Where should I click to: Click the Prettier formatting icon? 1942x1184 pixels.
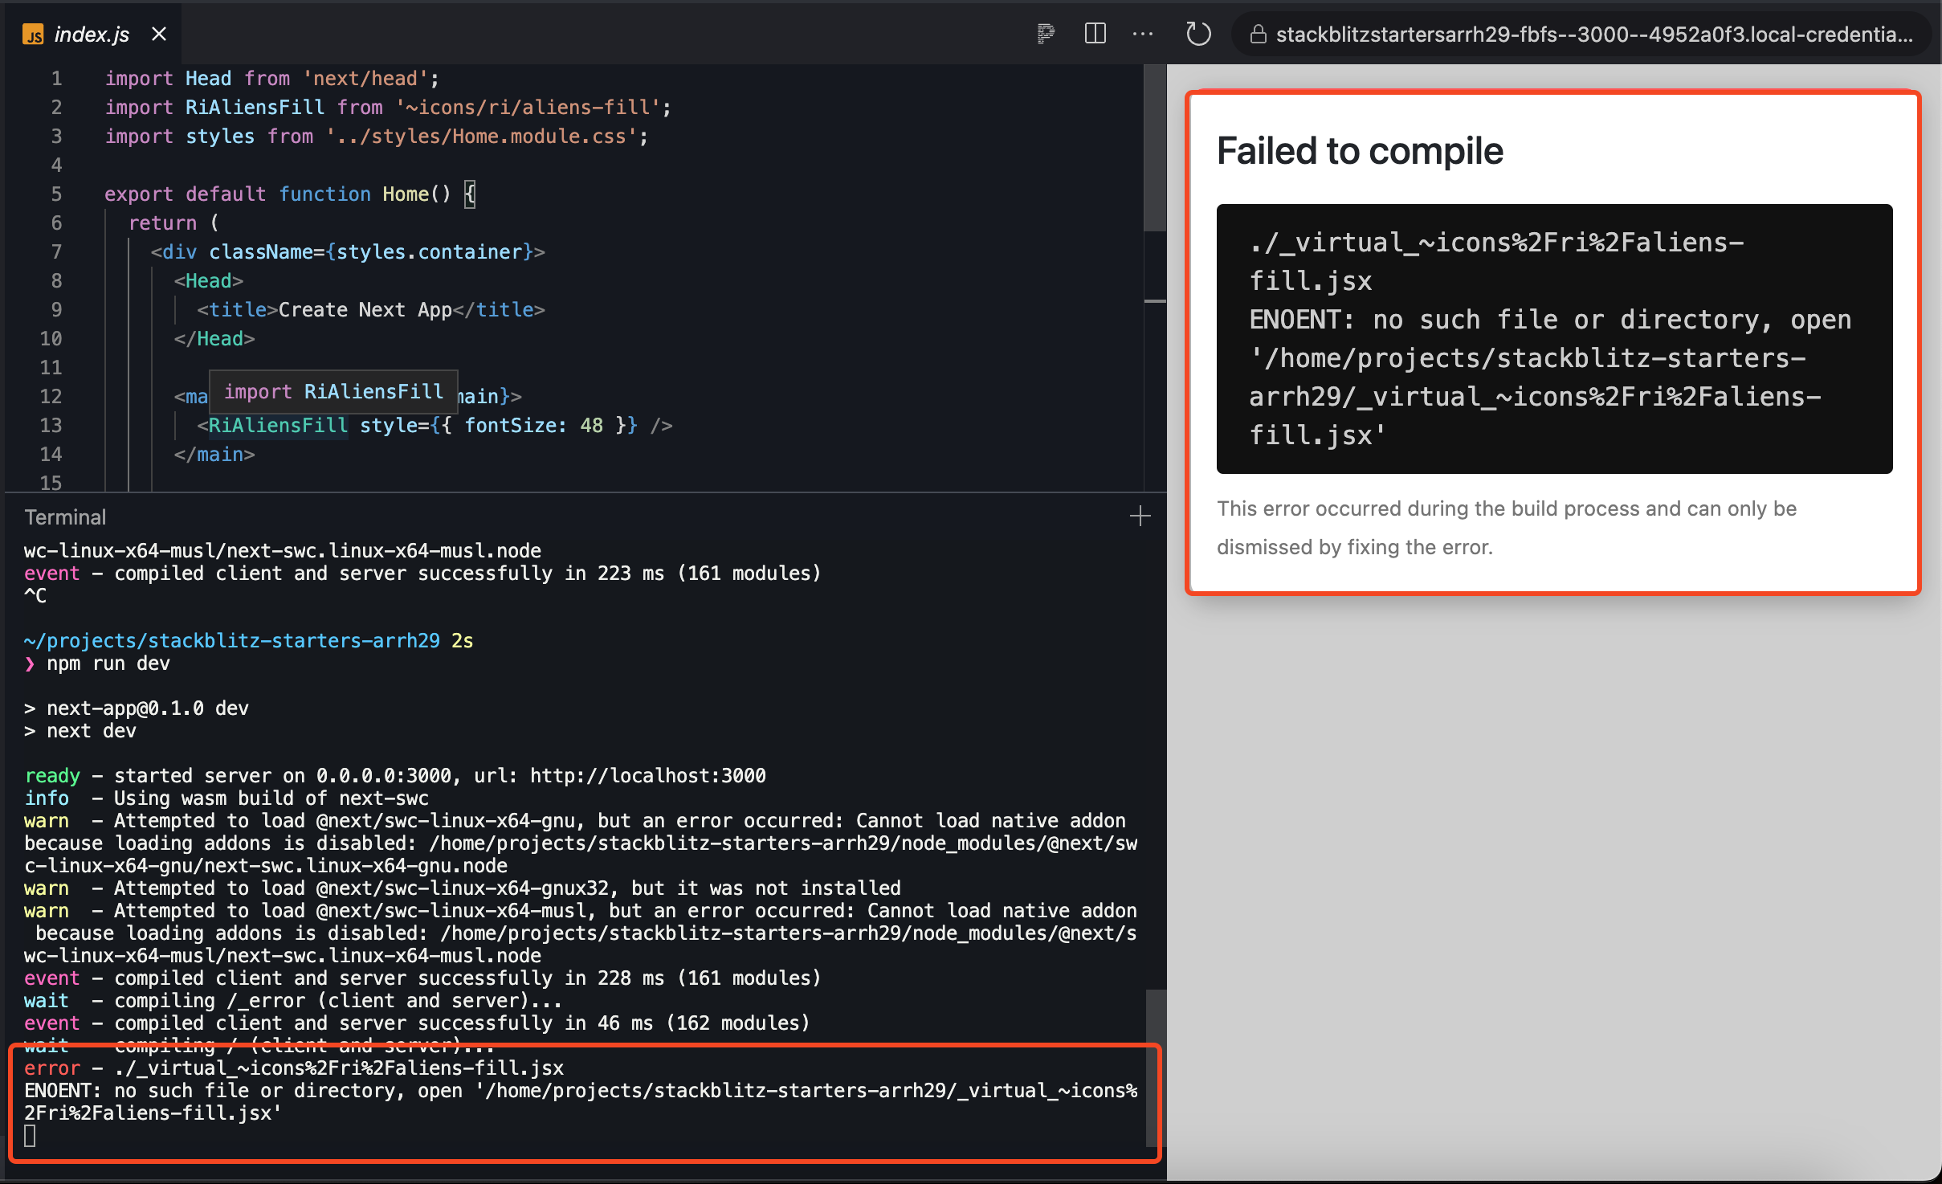click(1046, 34)
